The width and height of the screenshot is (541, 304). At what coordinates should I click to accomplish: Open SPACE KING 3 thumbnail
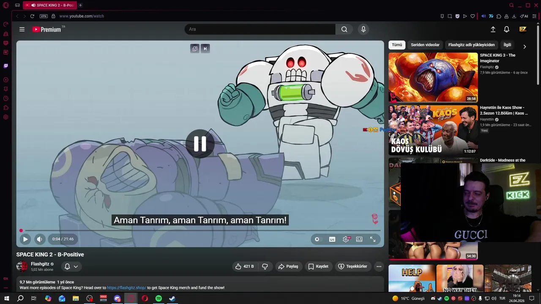(433, 77)
